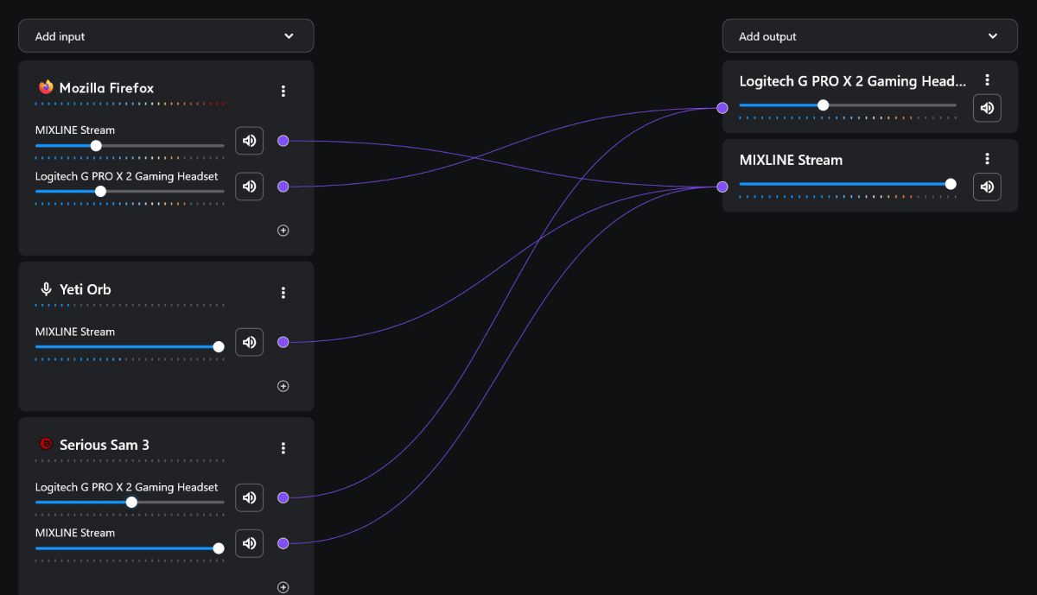Viewport: 1037px width, 595px height.
Task: Click the Serious Sam 3 app icon
Action: (46, 445)
